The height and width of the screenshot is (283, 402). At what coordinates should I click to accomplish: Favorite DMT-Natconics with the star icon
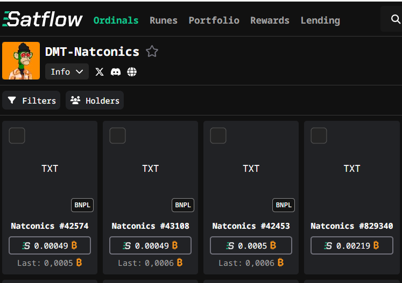[x=152, y=51]
